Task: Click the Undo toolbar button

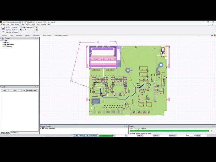Action: point(15,27)
